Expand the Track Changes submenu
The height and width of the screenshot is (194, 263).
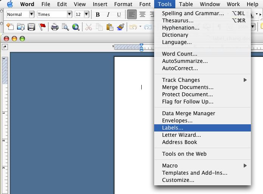pyautogui.click(x=245, y=80)
